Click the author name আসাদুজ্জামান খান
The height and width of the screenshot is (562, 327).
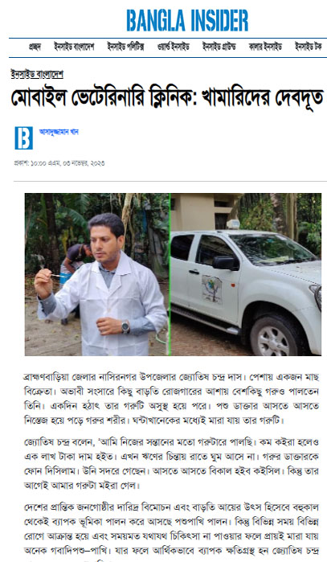tap(59, 132)
